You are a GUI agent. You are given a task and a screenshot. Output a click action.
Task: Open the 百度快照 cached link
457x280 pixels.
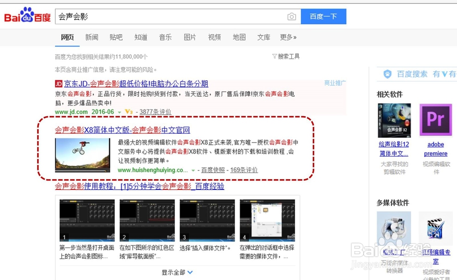click(x=213, y=170)
